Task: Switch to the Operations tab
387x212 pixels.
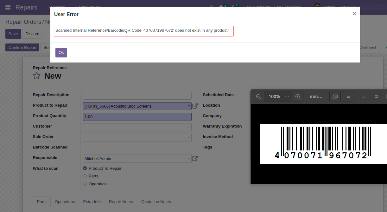Action: click(65, 202)
